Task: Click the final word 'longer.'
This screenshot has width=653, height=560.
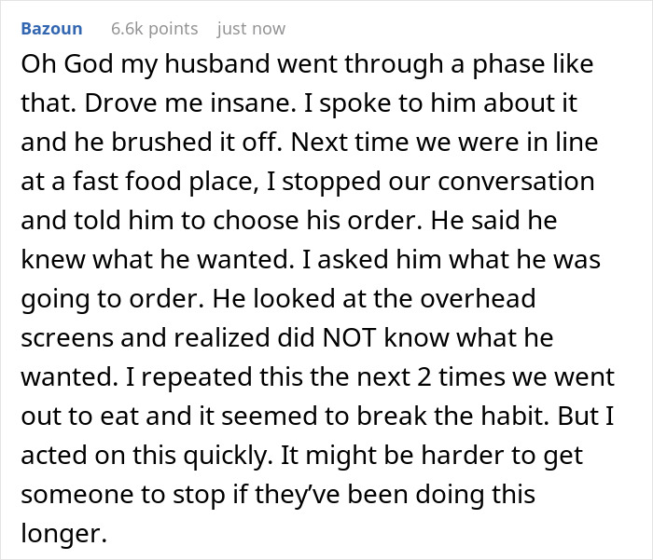Action: click(x=64, y=534)
